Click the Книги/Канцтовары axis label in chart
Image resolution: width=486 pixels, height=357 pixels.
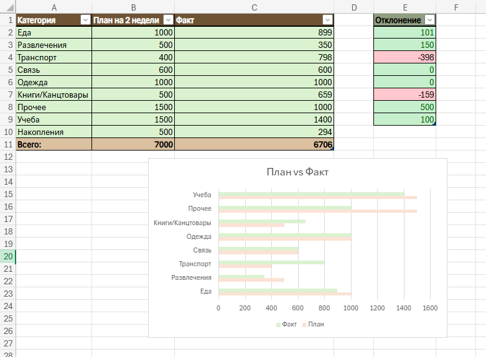182,223
